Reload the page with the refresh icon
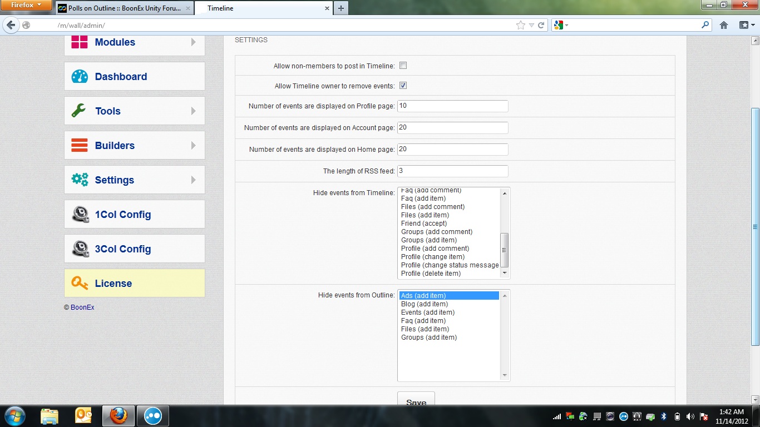 tap(541, 25)
